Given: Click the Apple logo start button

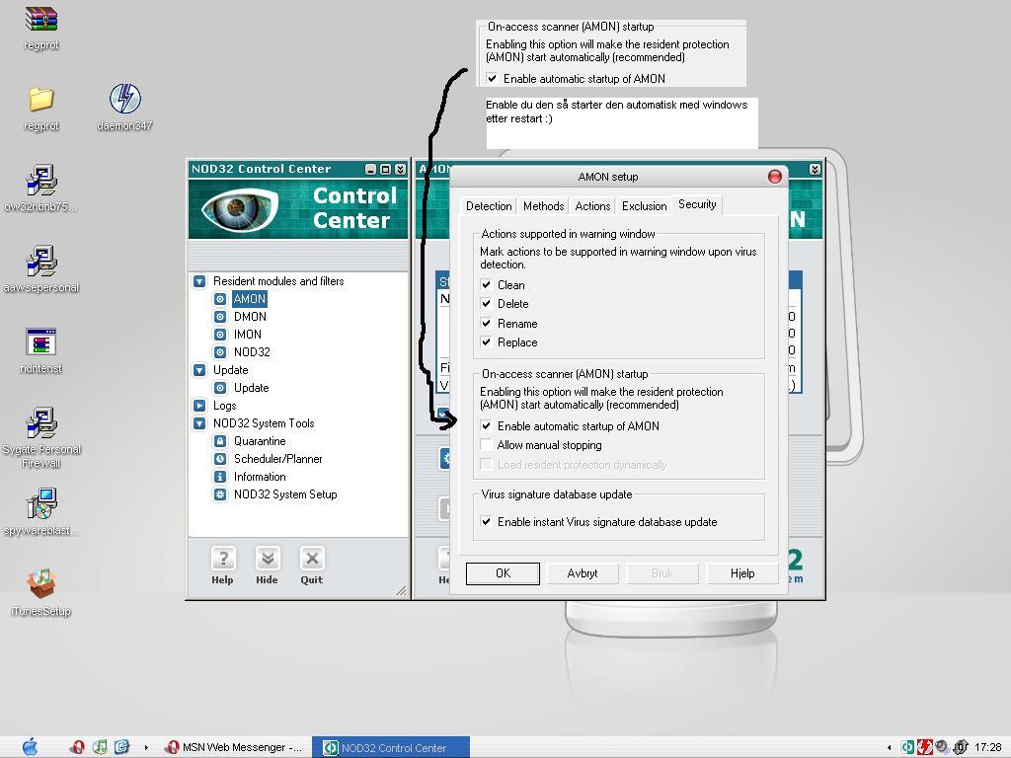Looking at the screenshot, I should coord(30,747).
